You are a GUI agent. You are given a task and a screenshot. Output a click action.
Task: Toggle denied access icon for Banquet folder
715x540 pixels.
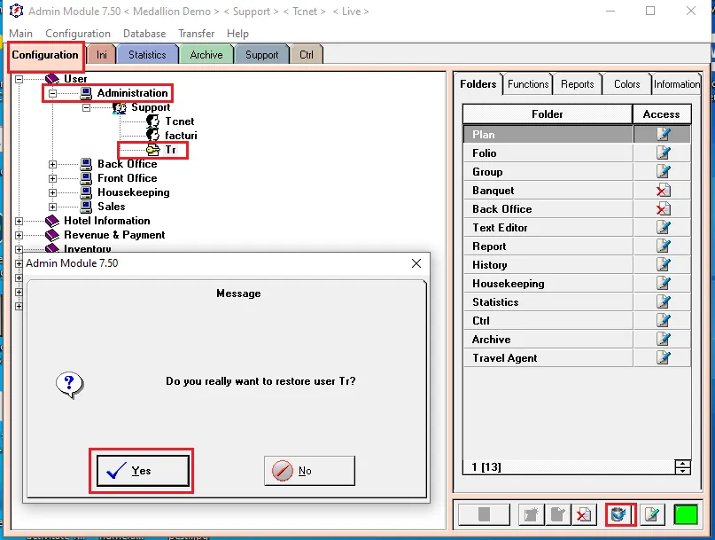click(663, 191)
